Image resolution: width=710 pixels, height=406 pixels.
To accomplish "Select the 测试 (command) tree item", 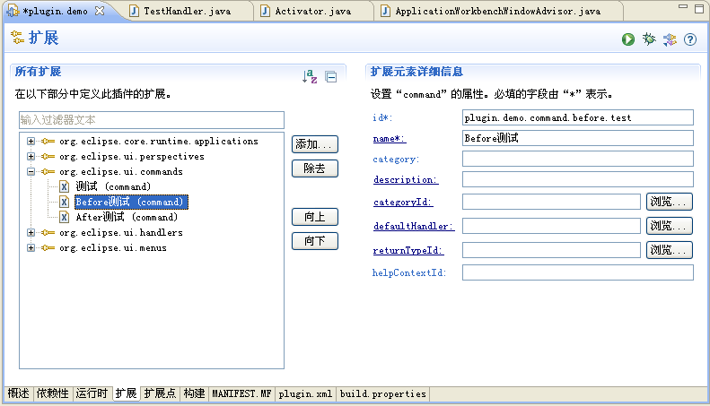I will point(113,186).
